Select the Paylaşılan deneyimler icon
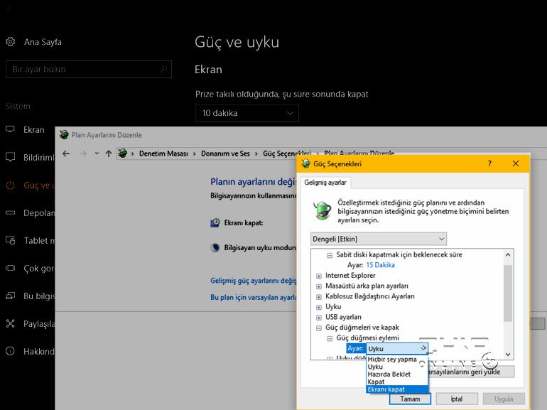This screenshot has width=547, height=410. (10, 323)
